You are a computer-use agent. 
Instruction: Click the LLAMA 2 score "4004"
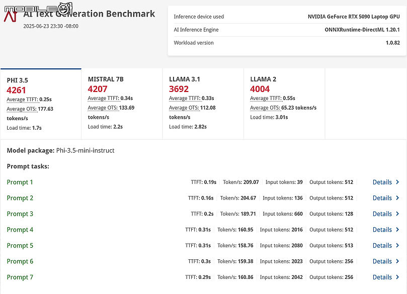[260, 89]
